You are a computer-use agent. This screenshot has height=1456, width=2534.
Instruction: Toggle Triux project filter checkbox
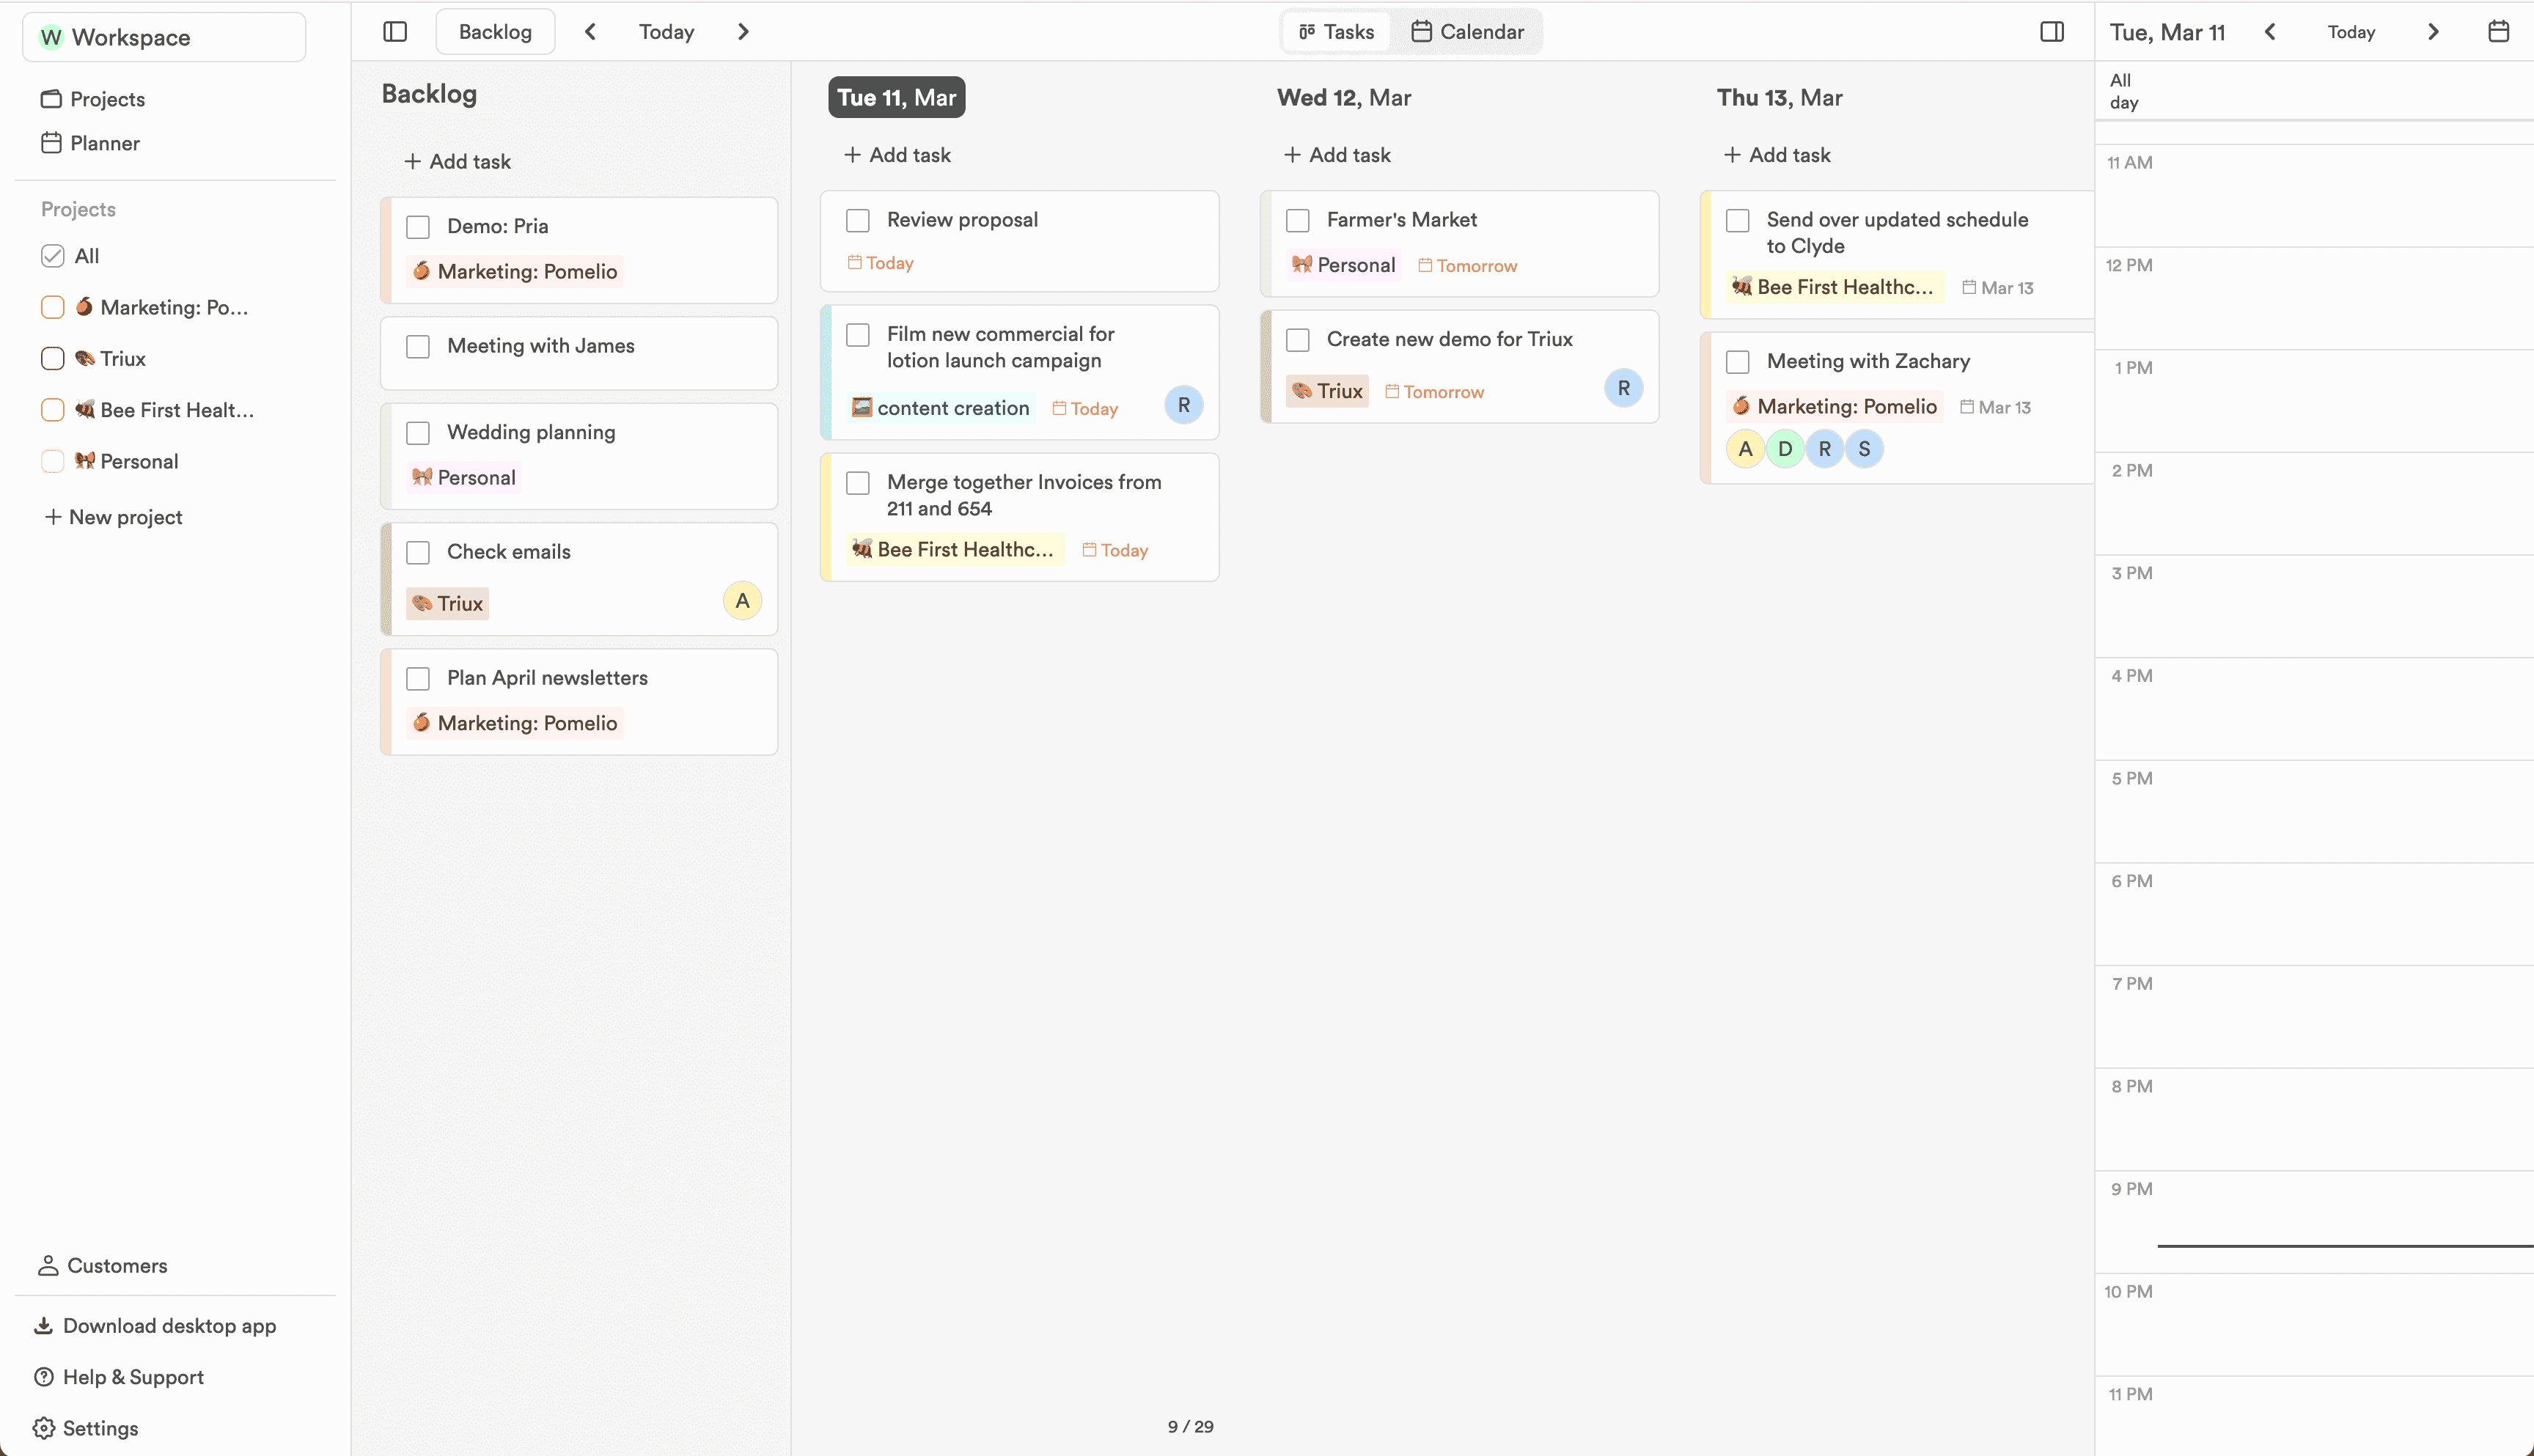(x=53, y=359)
